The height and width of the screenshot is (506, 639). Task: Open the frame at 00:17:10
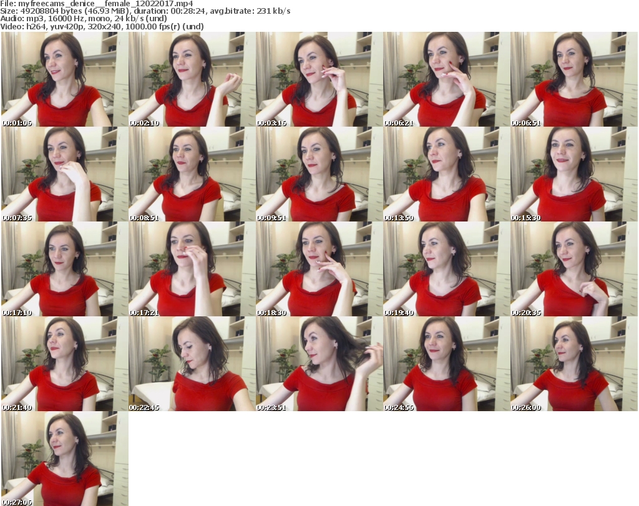(65, 269)
